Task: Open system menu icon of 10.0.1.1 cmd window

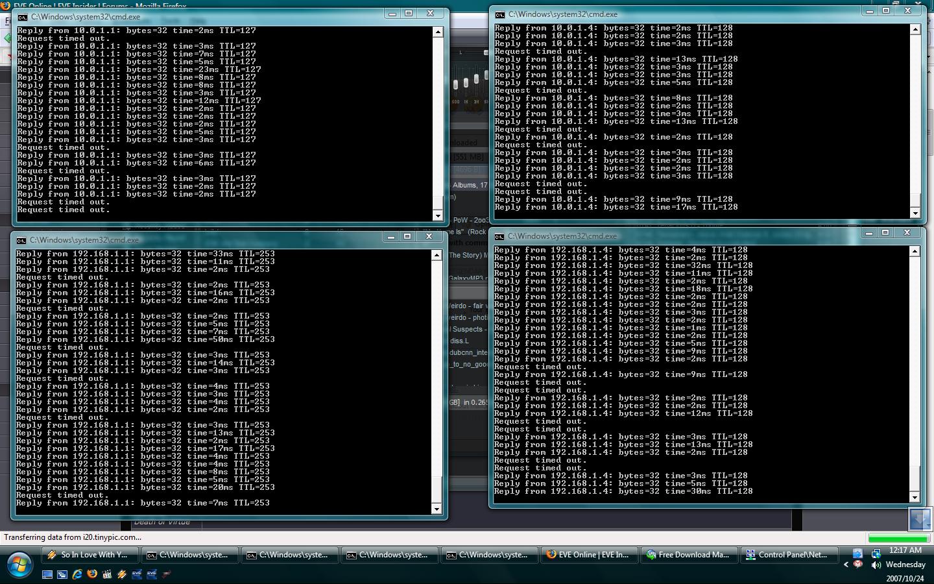Action: point(22,18)
